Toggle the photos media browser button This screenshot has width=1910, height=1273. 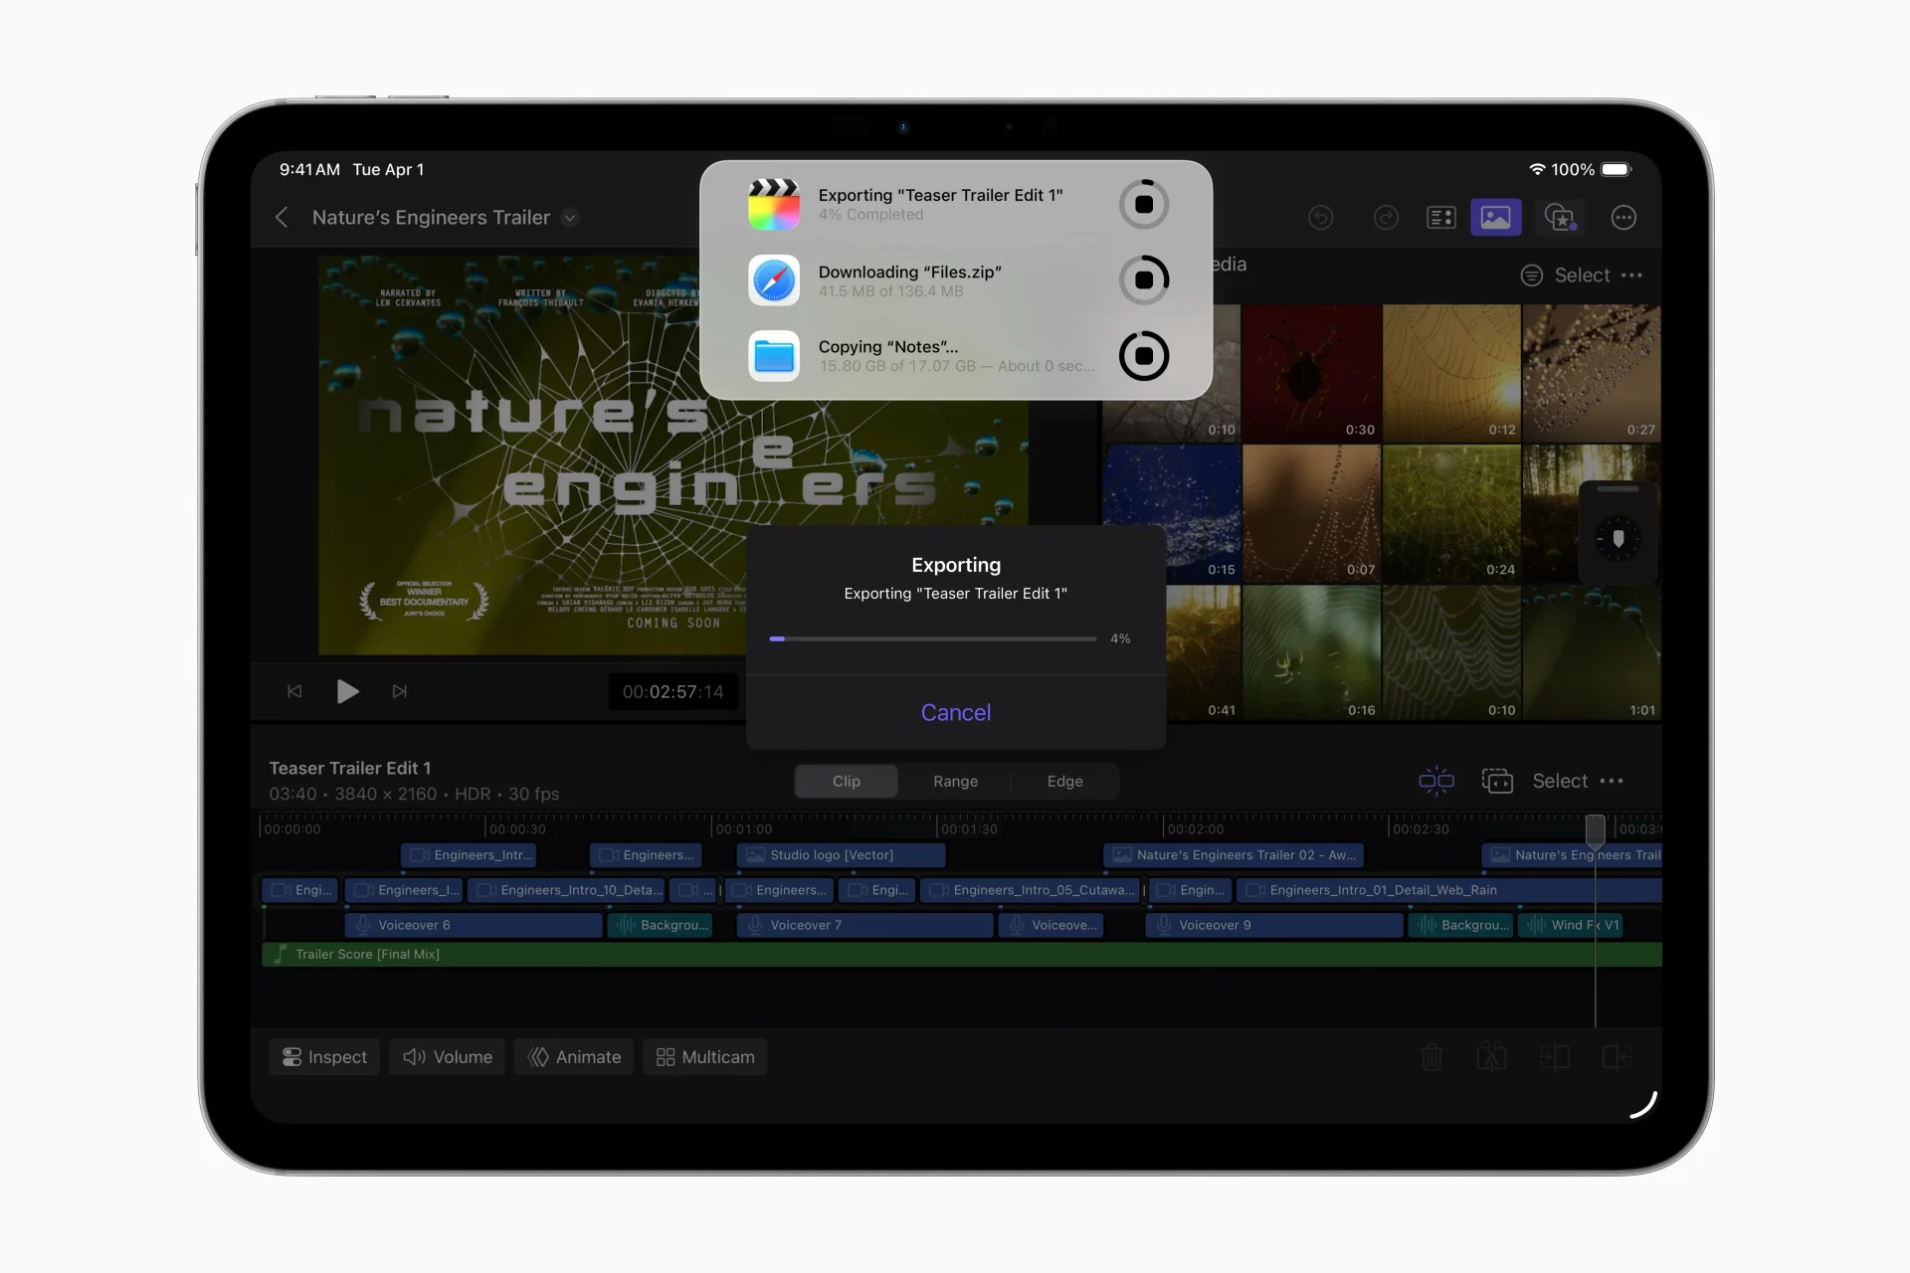tap(1495, 217)
